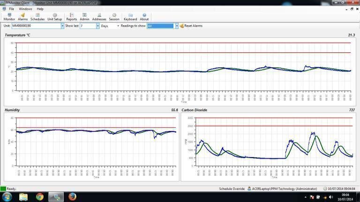Click ACERLaptop\PPM Technology (Administrator) status text
The width and height of the screenshot is (360, 202).
[285, 189]
